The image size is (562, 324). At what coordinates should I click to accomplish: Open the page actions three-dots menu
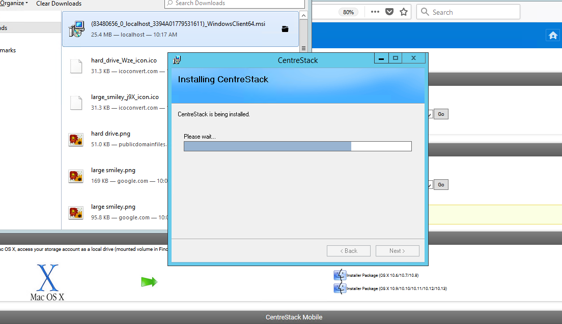[x=375, y=12]
